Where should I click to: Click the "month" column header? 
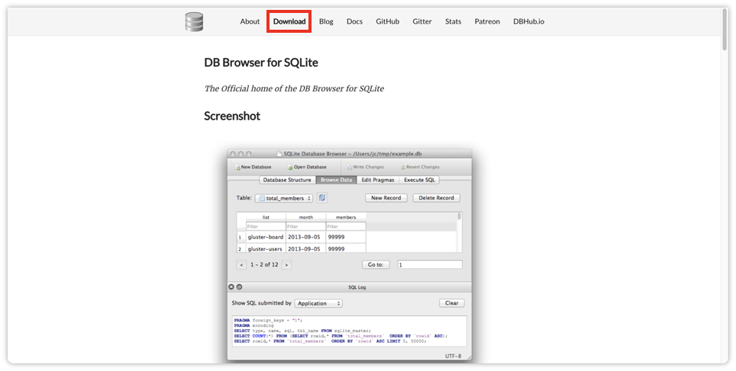coord(305,217)
